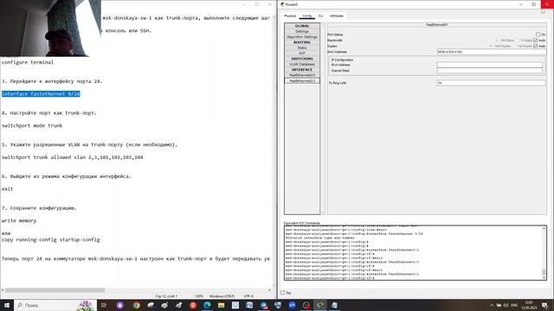Click the Tx Ring Limit field
554x311 pixels.
coord(491,83)
